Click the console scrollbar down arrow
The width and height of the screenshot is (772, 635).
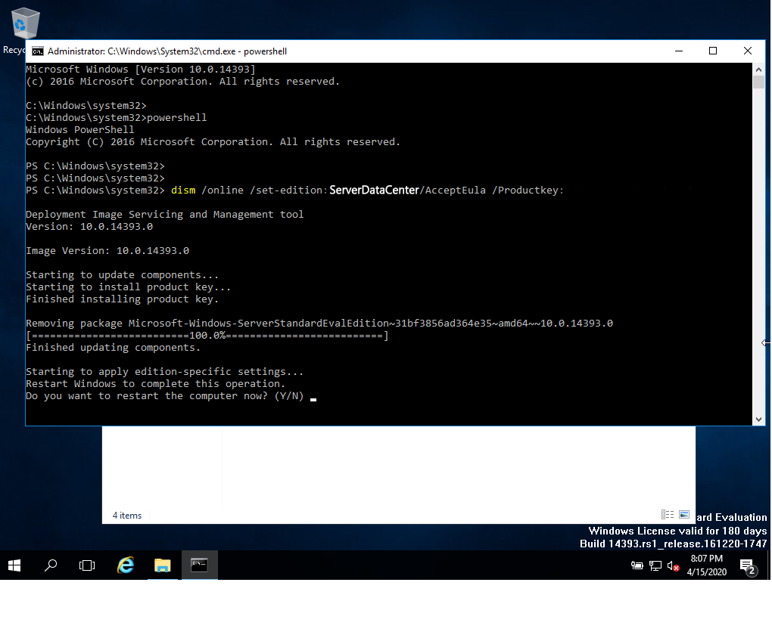pyautogui.click(x=758, y=419)
